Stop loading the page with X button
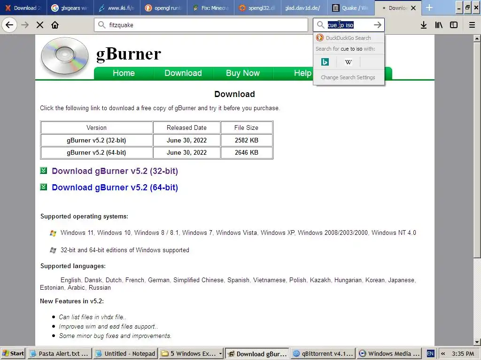The image size is (481, 360). (40, 25)
